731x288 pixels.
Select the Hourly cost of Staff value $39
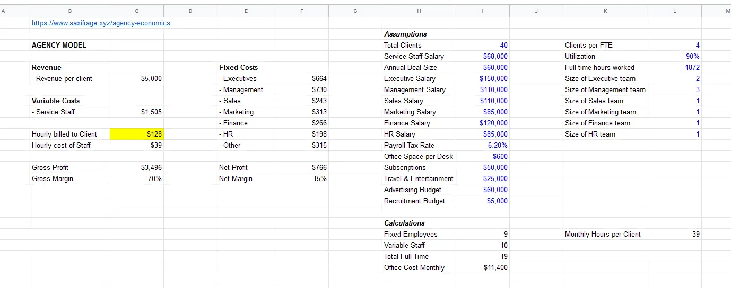(x=137, y=146)
